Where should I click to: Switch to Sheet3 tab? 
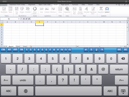tap(25, 46)
